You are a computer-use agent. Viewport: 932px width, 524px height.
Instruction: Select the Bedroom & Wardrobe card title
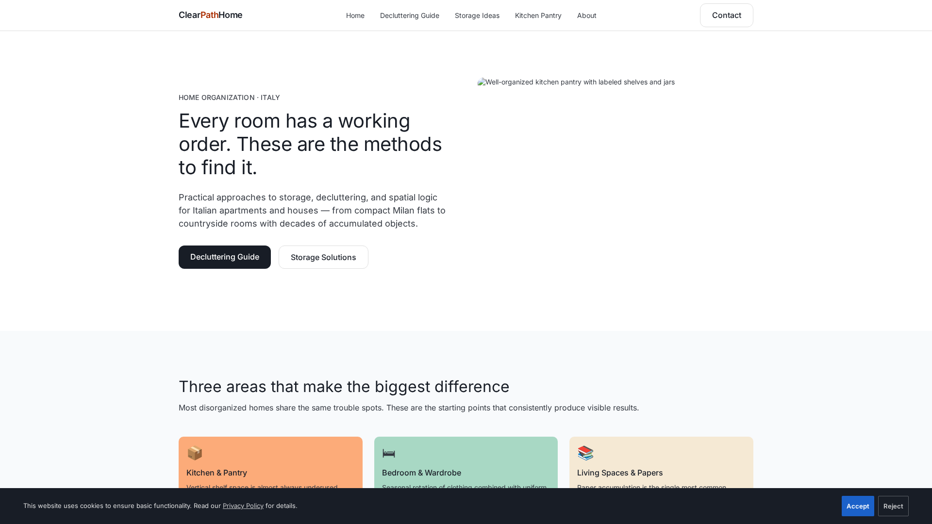tap(421, 473)
